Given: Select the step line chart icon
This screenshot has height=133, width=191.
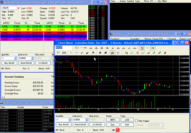Looking at the screenshot, I should tap(143, 53).
